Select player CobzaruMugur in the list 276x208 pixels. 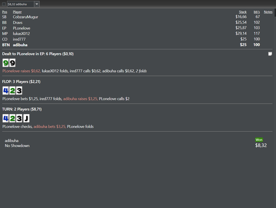[26, 17]
